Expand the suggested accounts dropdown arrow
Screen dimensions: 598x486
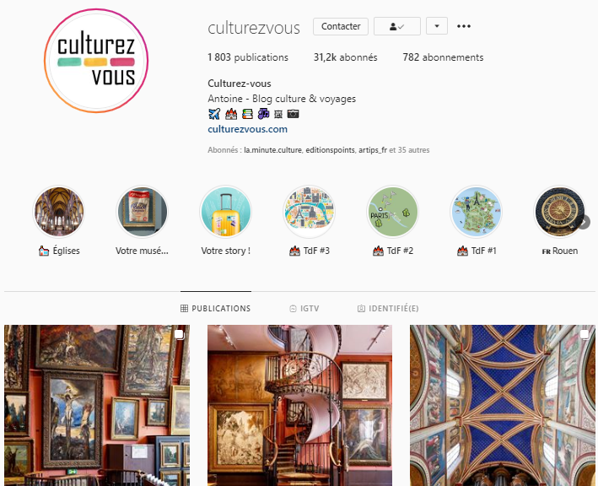coord(437,26)
